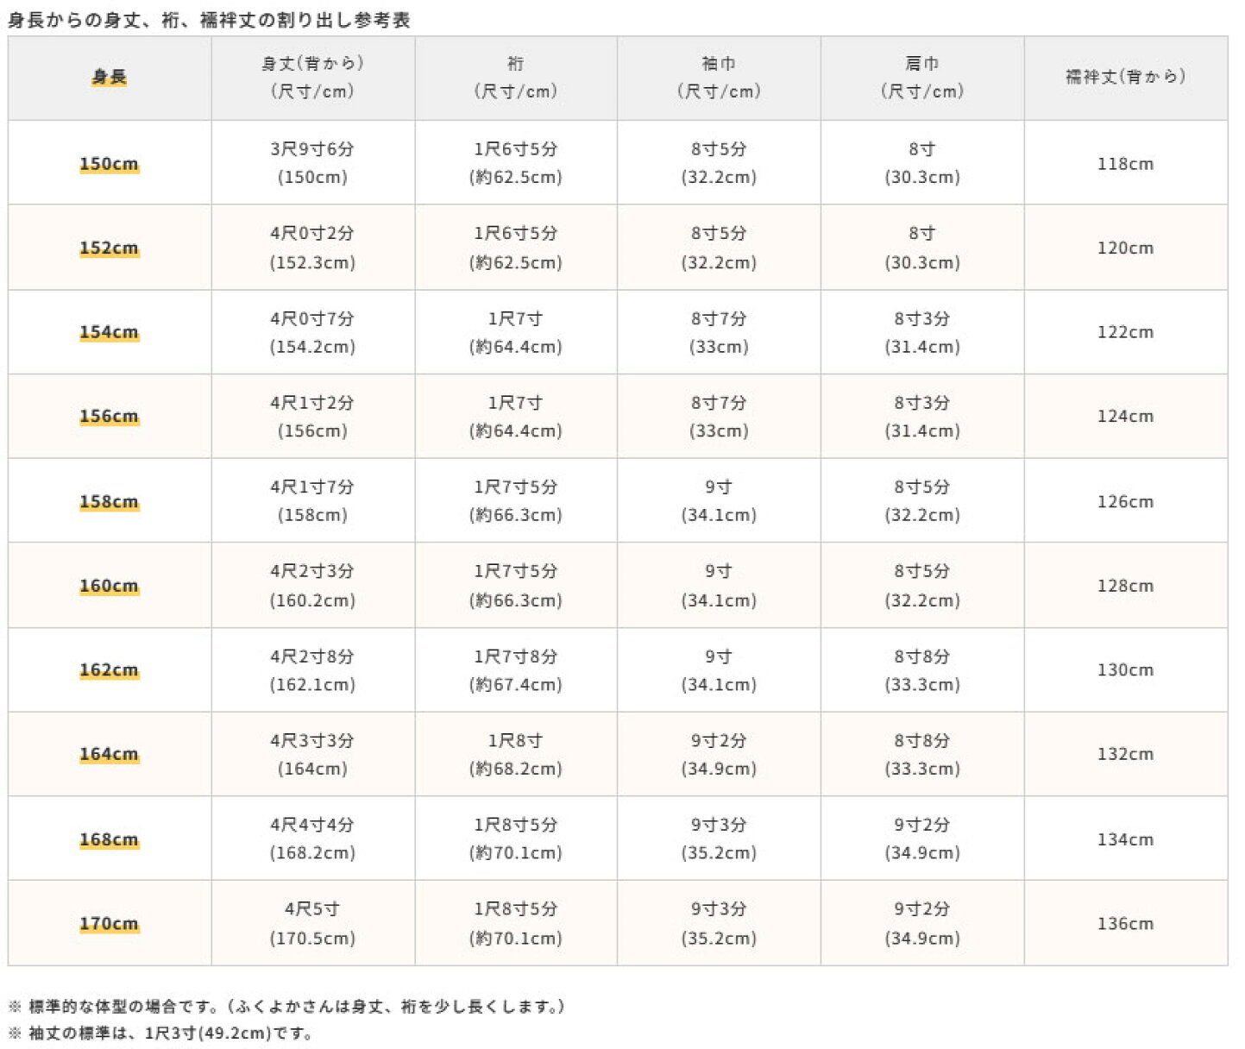The height and width of the screenshot is (1049, 1245).
Task: Click the 152cm height cell
Action: point(109,248)
